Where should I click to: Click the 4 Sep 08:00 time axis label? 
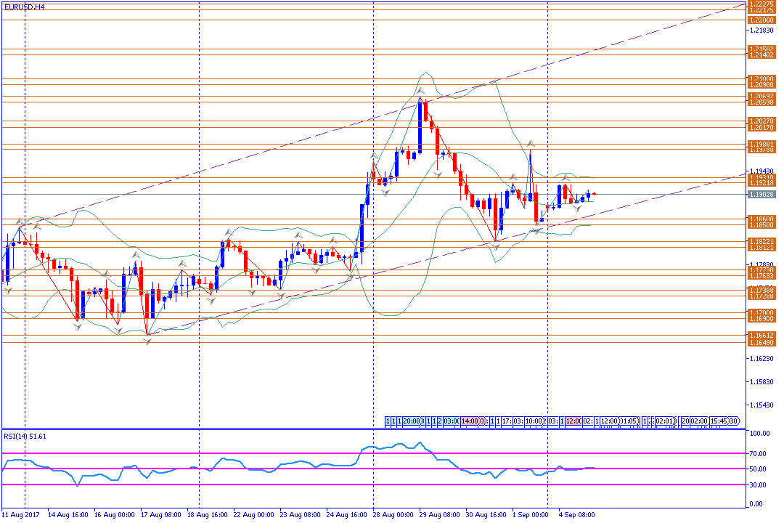tap(576, 514)
